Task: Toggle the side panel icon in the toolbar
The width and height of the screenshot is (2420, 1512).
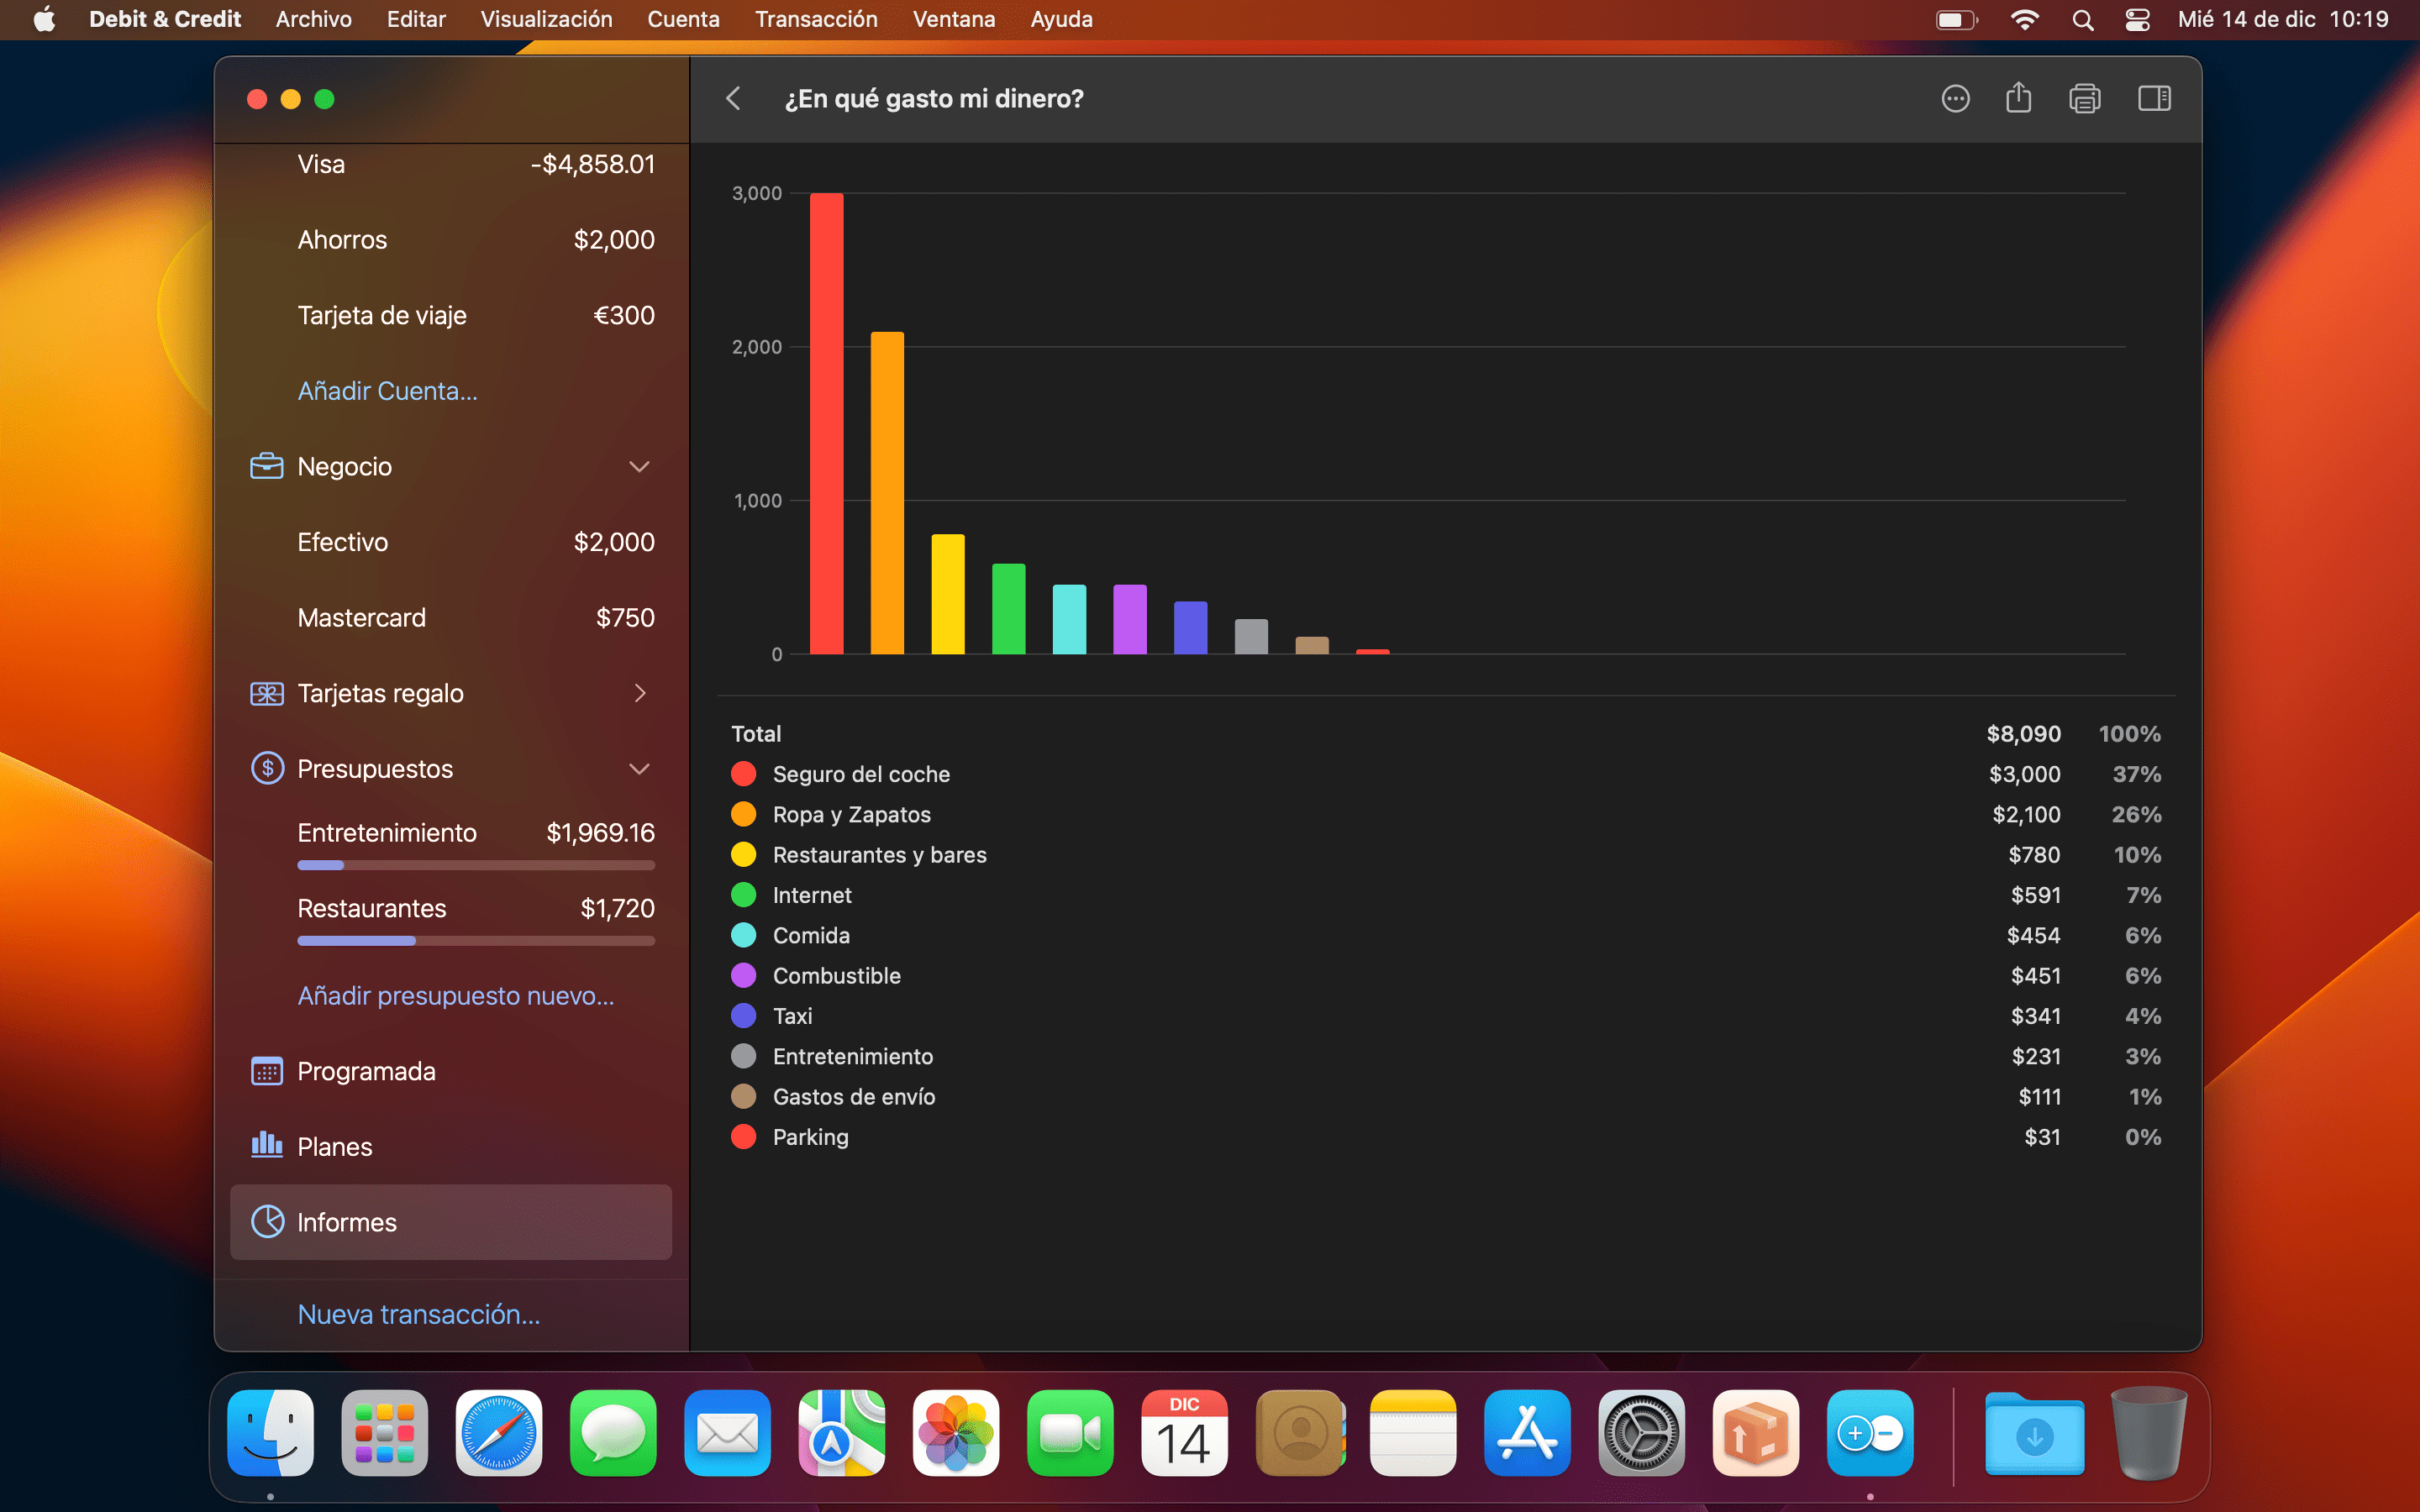Action: coord(2154,98)
